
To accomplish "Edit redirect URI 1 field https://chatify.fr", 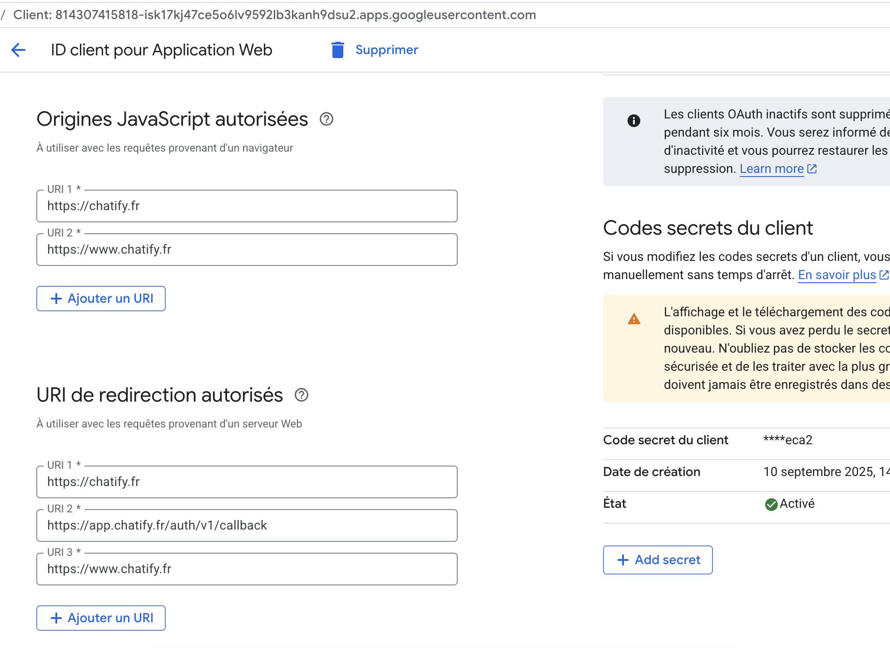I will [247, 482].
